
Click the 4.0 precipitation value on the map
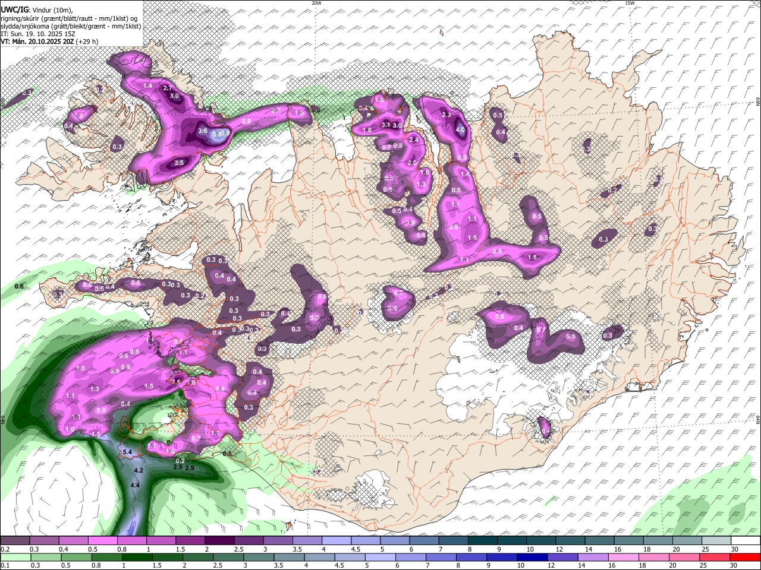click(x=460, y=129)
